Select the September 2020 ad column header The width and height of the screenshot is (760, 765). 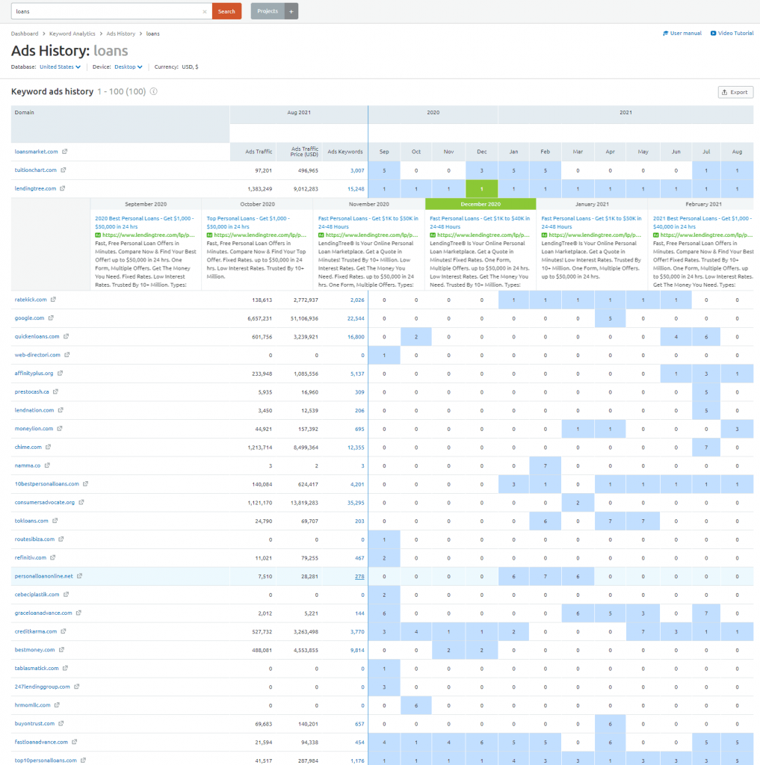tap(146, 204)
